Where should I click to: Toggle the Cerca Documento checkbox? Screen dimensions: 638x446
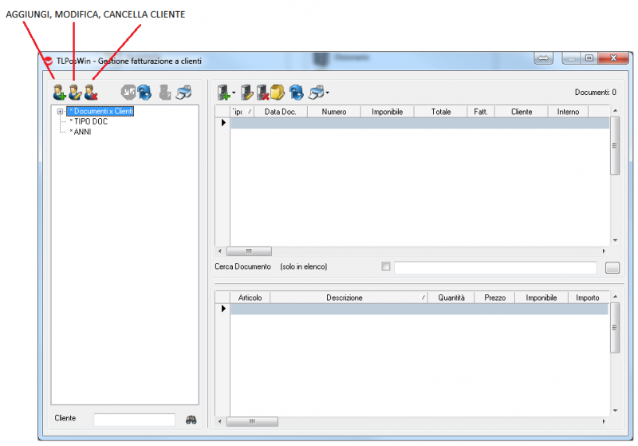[386, 266]
